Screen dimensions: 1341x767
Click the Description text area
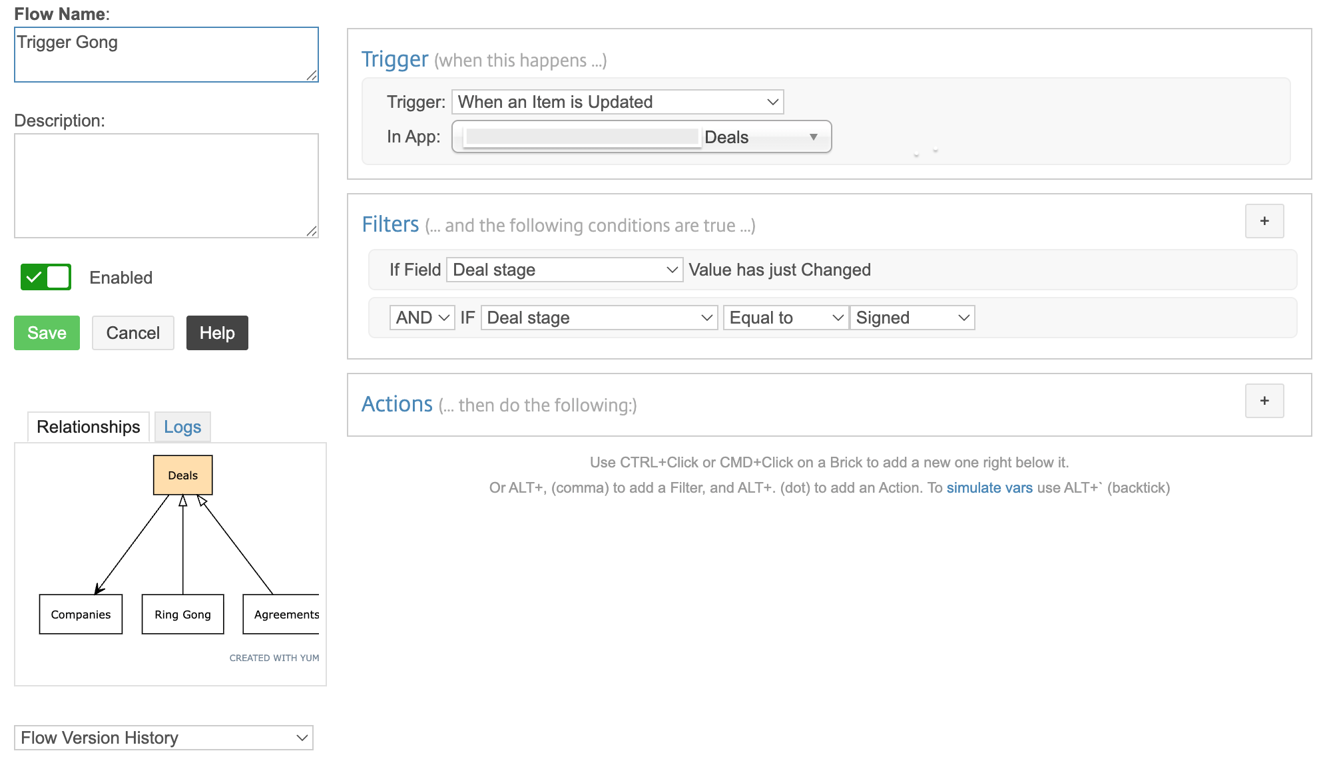click(166, 185)
